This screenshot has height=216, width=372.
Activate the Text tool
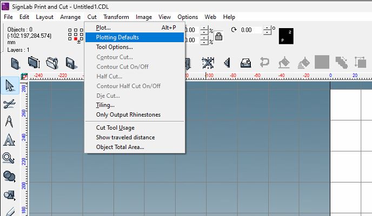pyautogui.click(x=9, y=140)
